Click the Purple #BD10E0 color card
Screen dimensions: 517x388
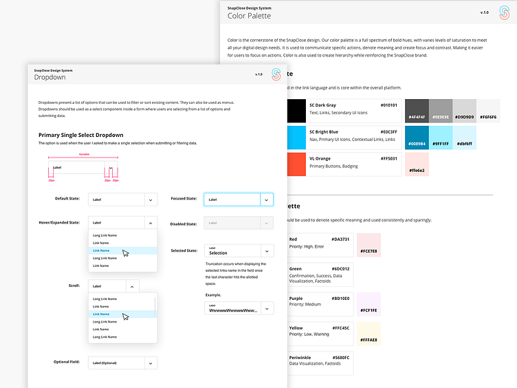tap(320, 304)
